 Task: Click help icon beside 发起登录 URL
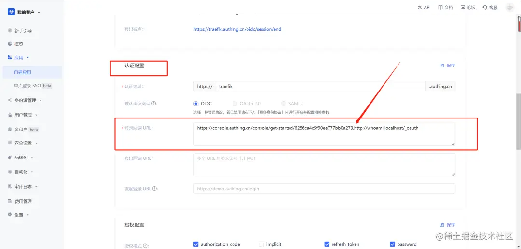coord(155,189)
